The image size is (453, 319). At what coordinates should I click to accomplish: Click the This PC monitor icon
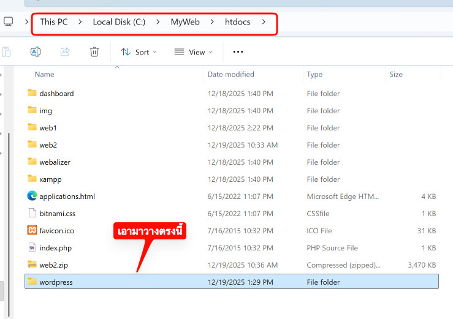point(9,22)
